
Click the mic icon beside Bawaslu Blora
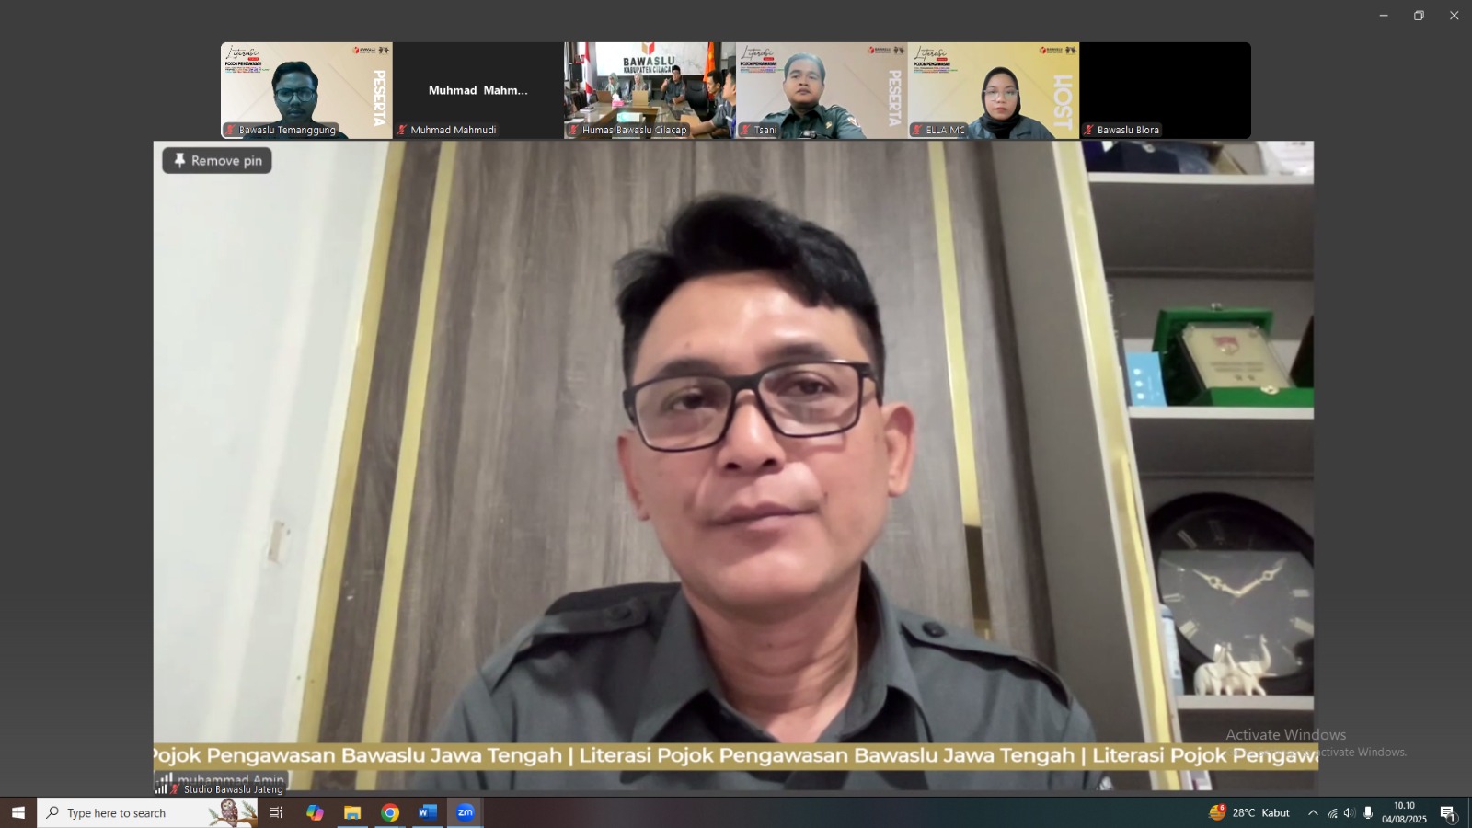click(1087, 130)
